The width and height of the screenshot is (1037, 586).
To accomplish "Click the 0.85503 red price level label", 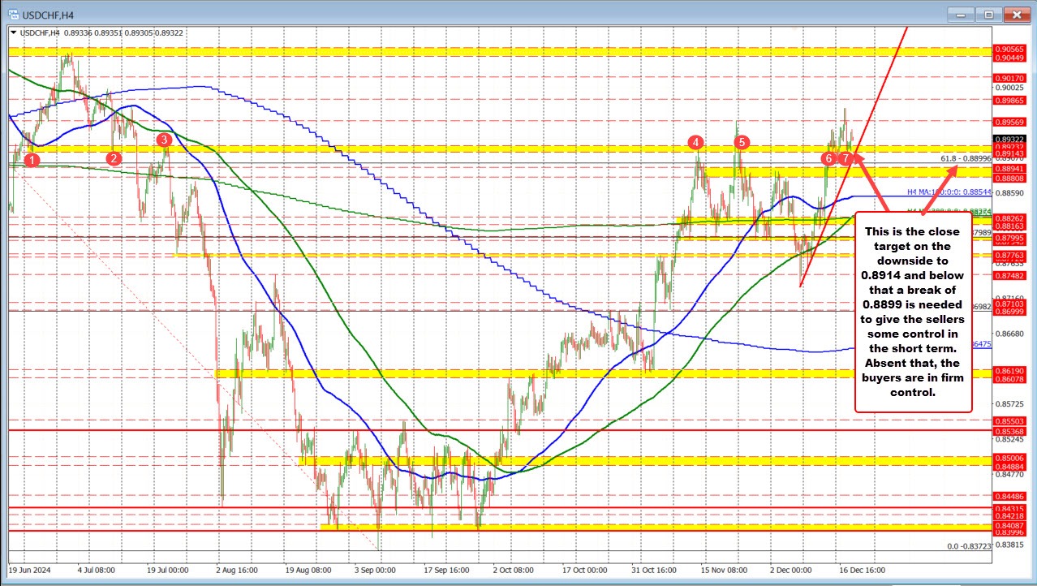I will (x=1009, y=421).
